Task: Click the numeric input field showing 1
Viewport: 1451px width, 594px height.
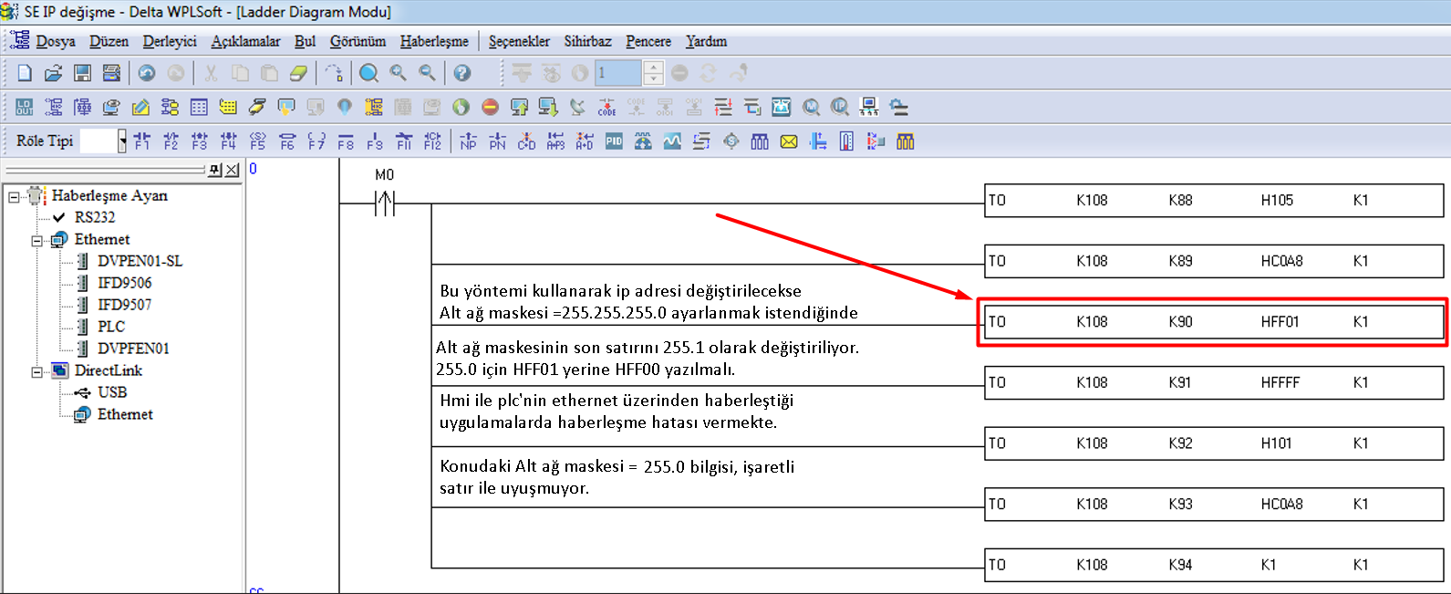Action: click(x=618, y=73)
